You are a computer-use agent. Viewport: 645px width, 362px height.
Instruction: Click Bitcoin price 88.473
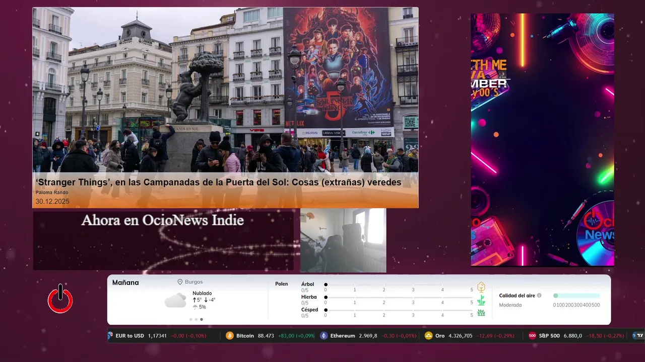[266, 335]
